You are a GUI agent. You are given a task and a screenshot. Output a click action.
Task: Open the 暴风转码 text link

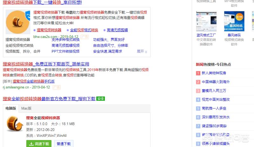click(x=234, y=35)
